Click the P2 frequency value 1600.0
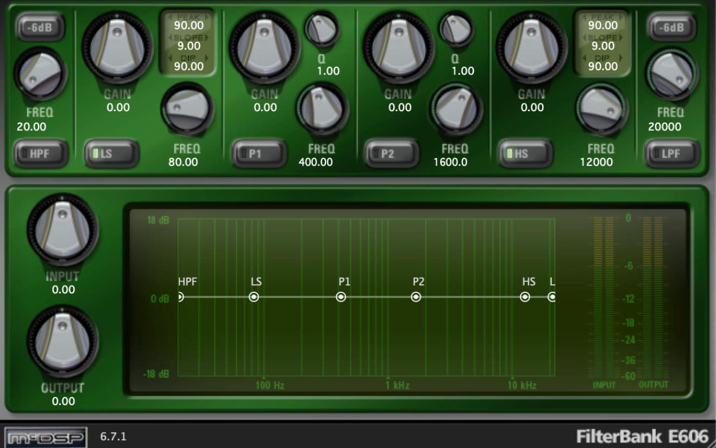The image size is (716, 448). pos(450,162)
